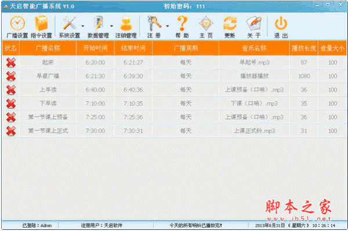
Task: Open the 关于 icon
Action: point(254,23)
